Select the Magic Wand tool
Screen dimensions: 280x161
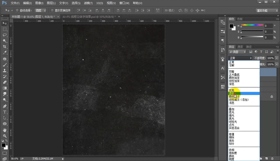coord(5,41)
